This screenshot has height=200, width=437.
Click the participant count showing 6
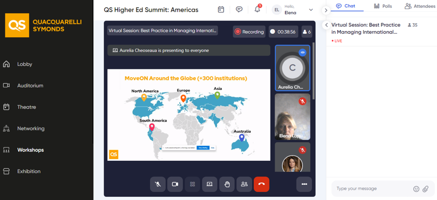[x=307, y=32]
